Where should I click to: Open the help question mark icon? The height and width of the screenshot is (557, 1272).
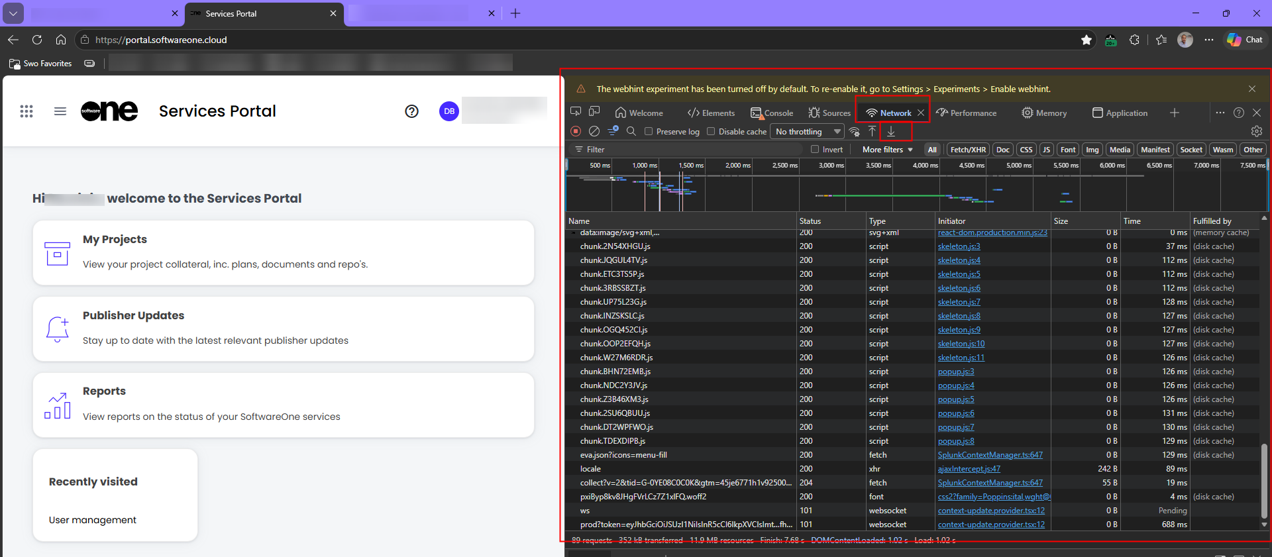tap(411, 111)
